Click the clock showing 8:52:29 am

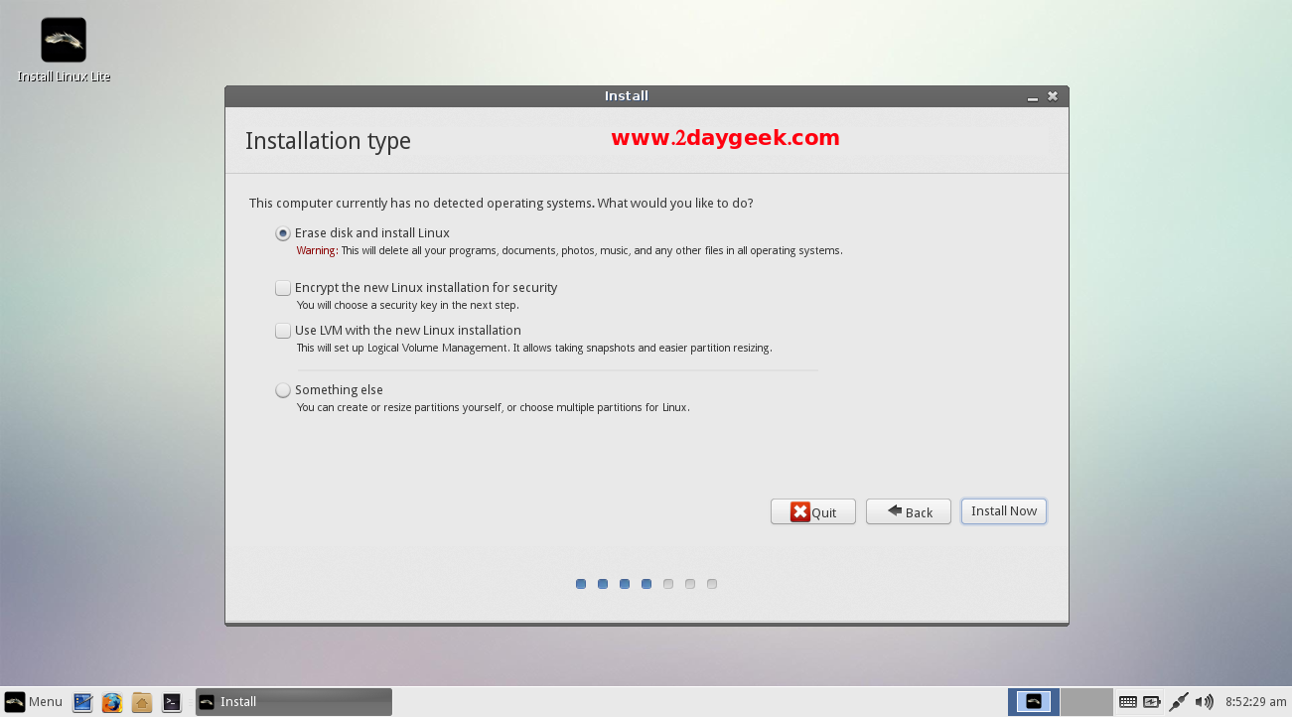point(1255,702)
